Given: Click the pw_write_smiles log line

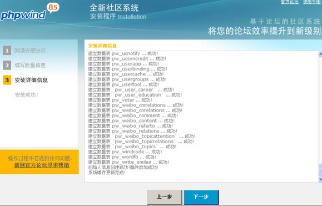Looking at the screenshot, I should 128,162.
